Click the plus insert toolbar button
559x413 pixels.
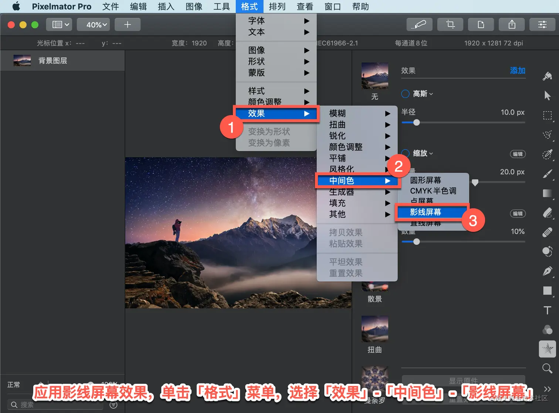click(128, 24)
